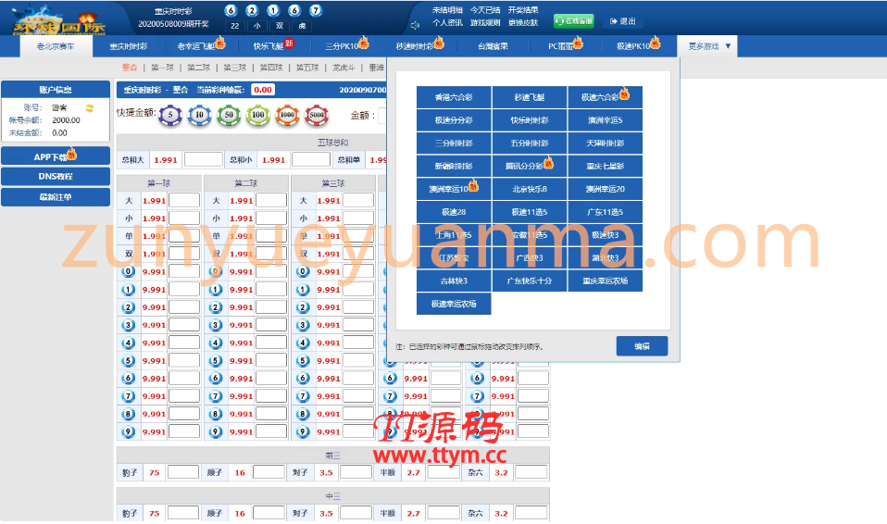Click ball number 8 in 第三球 column

[x=303, y=414]
